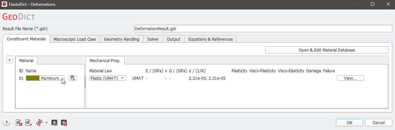The height and width of the screenshot is (130, 395).
Task: Open the Material Law Plastic (UMAT) dropdown
Action: click(108, 78)
